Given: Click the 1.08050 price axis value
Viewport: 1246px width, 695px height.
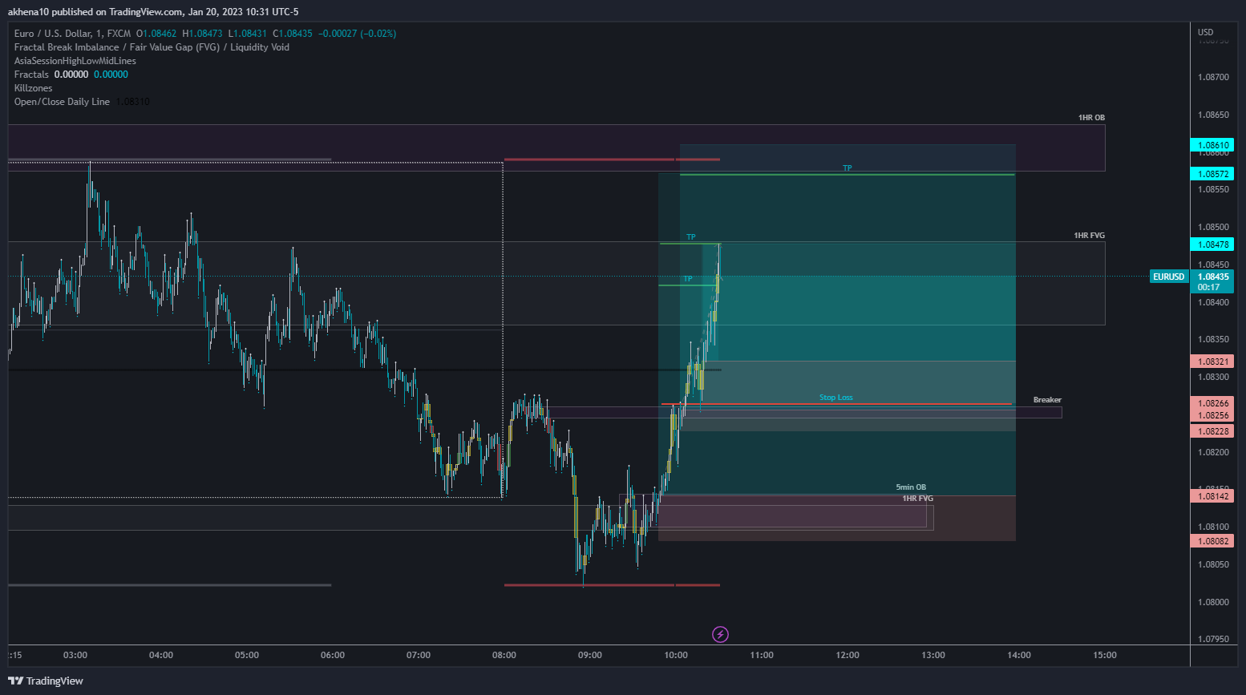Looking at the screenshot, I should 1213,564.
